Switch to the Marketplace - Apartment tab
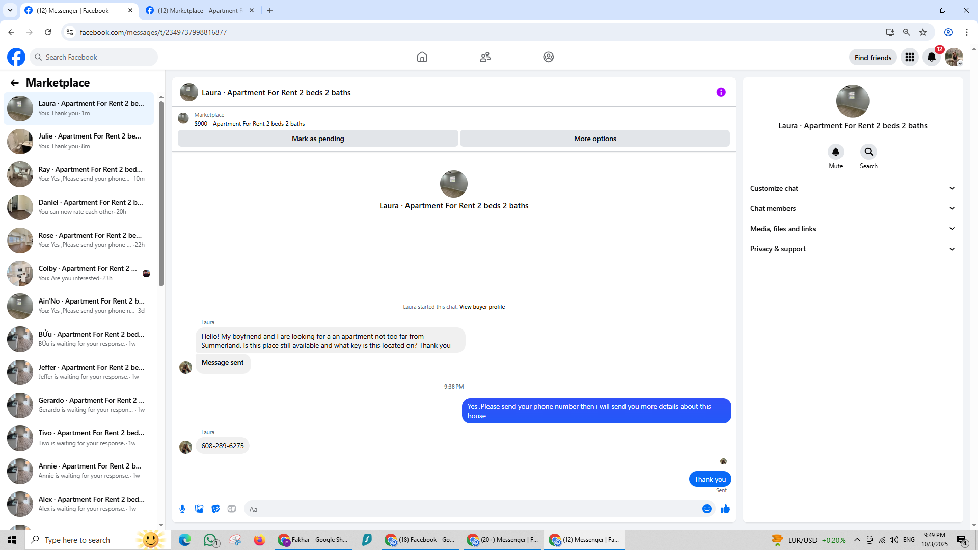This screenshot has width=978, height=550. (x=200, y=10)
